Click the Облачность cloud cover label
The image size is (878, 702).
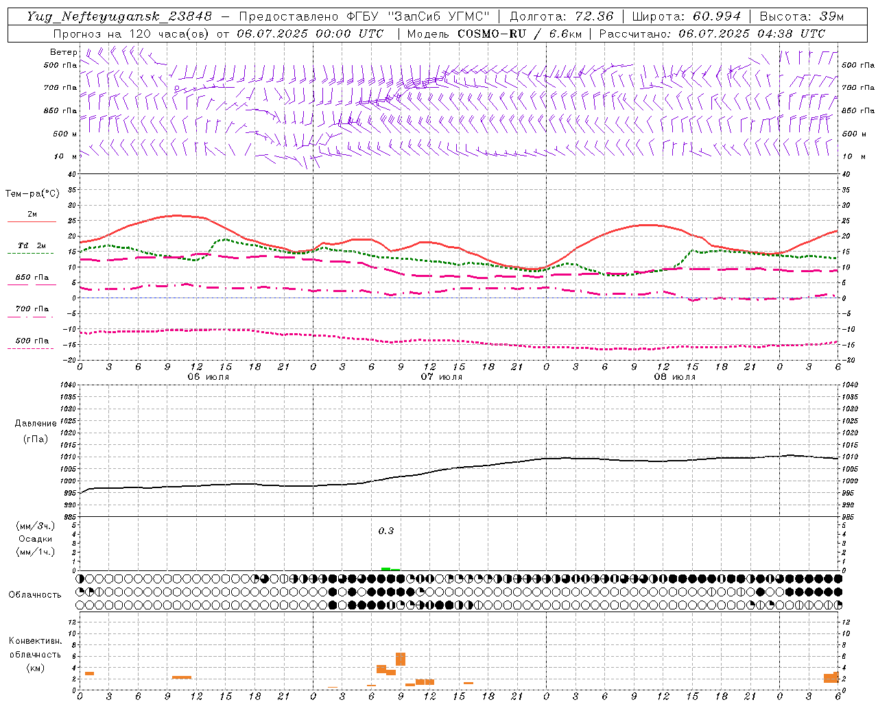(35, 594)
